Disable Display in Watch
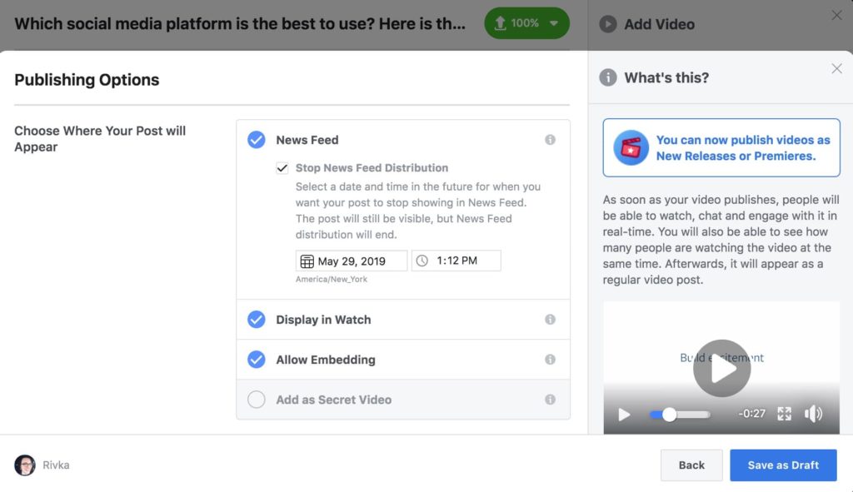 [257, 320]
